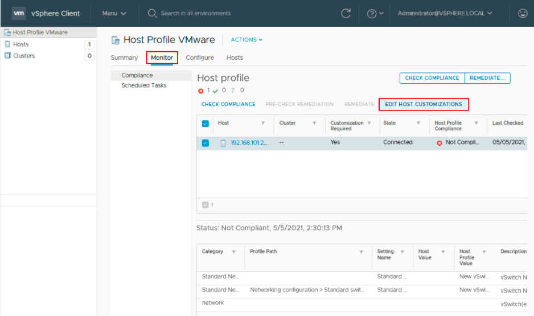Click the outlined CHECK COMPLIANCE button
The width and height of the screenshot is (534, 316).
(432, 78)
